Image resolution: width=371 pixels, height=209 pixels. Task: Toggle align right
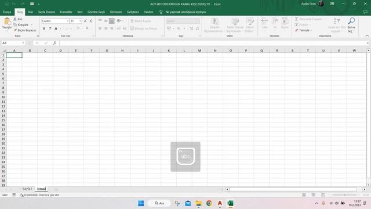[112, 28]
